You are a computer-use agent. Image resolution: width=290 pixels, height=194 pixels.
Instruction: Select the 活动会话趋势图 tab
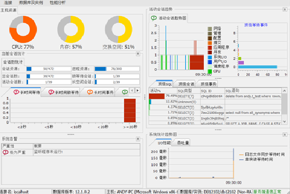[x=169, y=18]
